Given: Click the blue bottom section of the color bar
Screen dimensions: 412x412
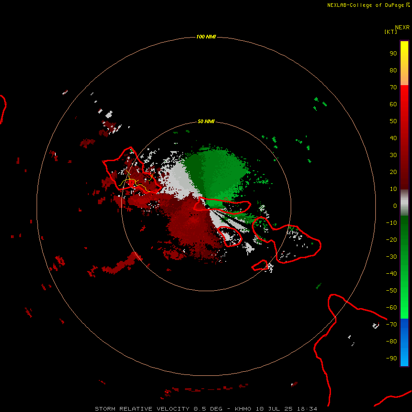Looking at the screenshot, I should tap(404, 342).
